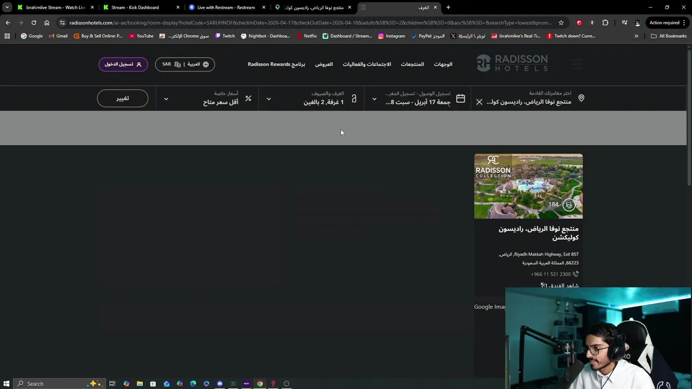Click the taskbar Search box
692x389 pixels.
[x=58, y=384]
